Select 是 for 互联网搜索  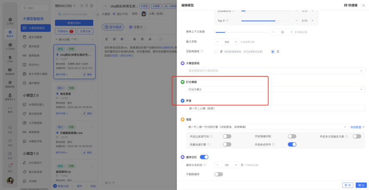point(216,52)
